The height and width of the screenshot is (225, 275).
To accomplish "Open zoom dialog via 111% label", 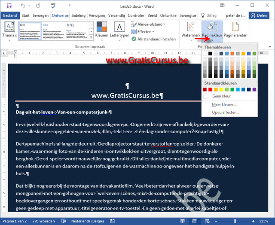I will 263,221.
